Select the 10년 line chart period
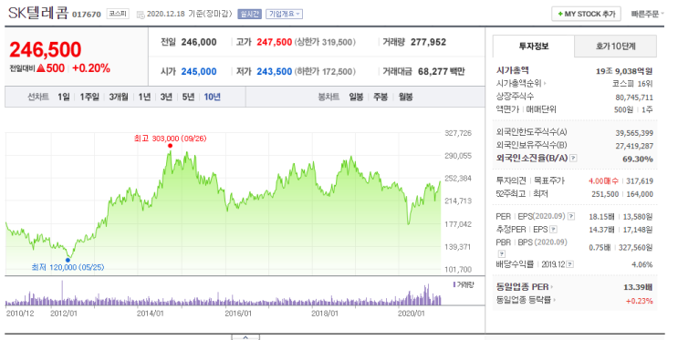 pos(213,98)
